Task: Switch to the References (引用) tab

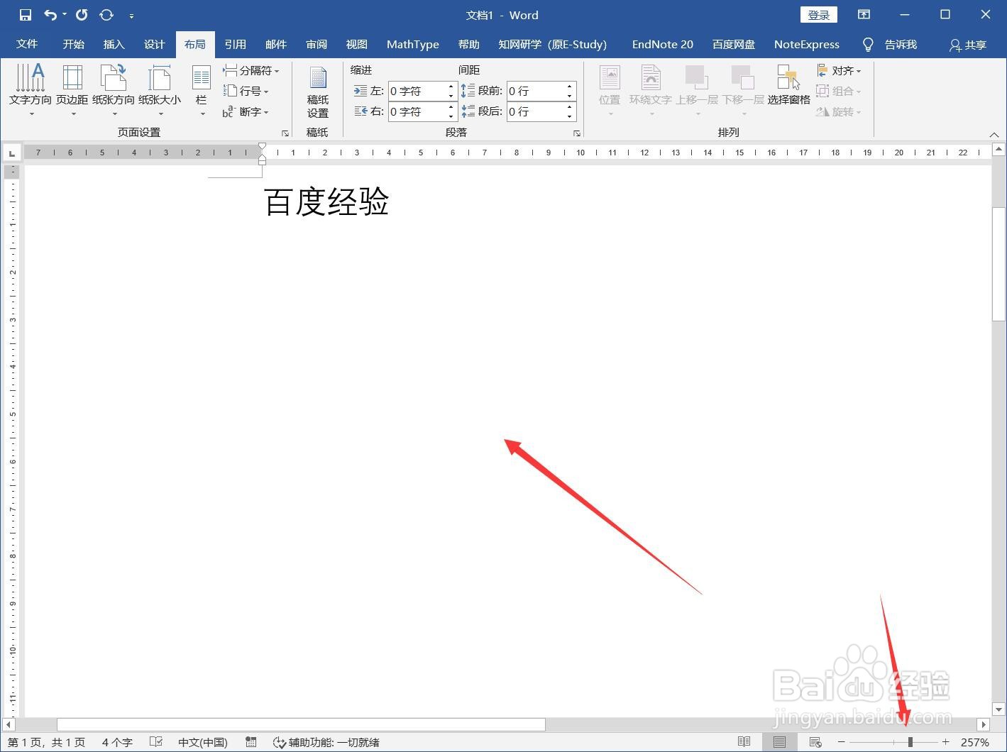Action: coord(236,44)
